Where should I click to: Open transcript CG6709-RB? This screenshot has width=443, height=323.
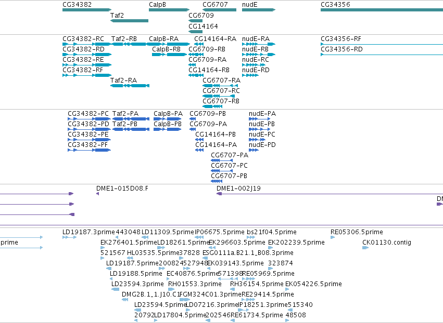(196, 55)
